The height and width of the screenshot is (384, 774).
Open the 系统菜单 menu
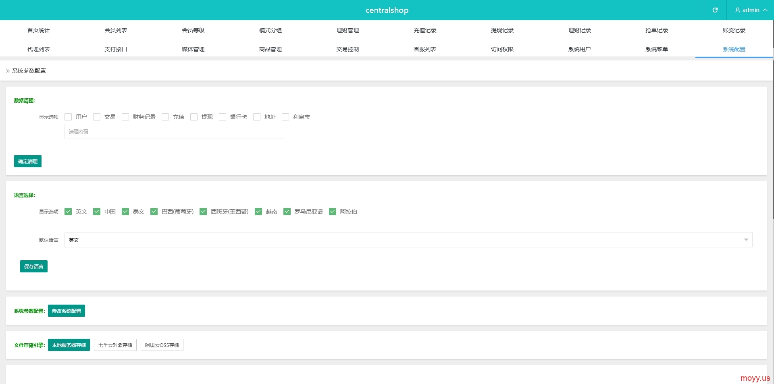click(x=657, y=49)
